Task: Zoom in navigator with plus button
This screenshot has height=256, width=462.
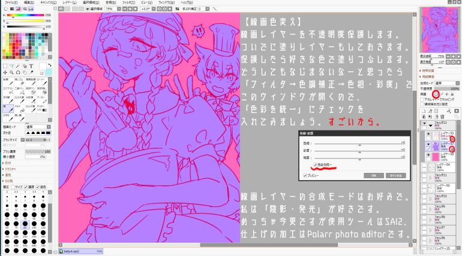Action: click(x=453, y=56)
